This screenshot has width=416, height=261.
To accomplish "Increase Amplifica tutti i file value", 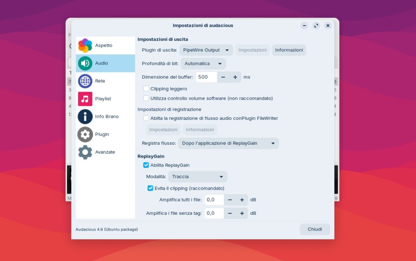I will 242,200.
